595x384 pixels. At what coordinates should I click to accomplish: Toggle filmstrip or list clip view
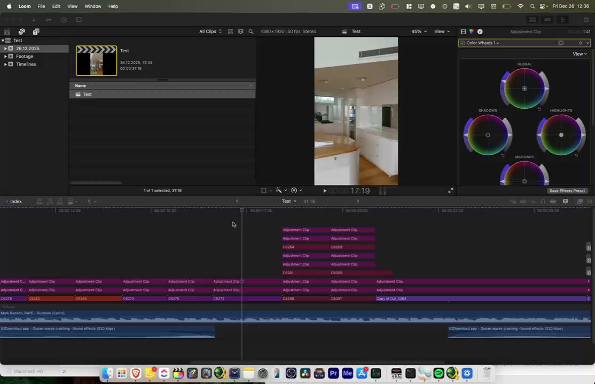(x=230, y=31)
